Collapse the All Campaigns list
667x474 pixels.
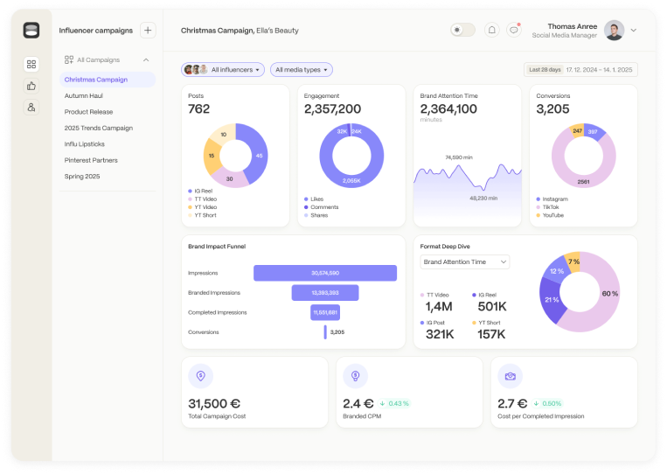pyautogui.click(x=145, y=59)
